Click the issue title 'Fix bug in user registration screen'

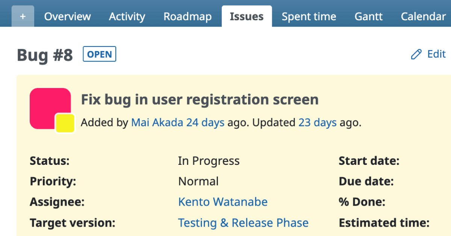click(200, 99)
